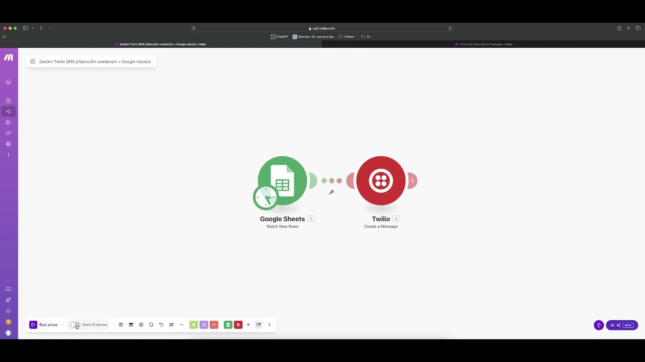Open wrench filter between modules

332,192
